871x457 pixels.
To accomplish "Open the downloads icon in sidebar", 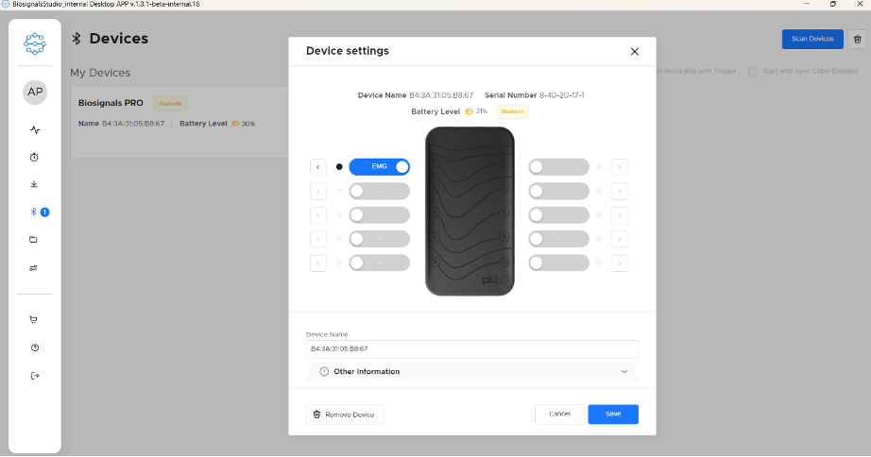I will [x=34, y=184].
